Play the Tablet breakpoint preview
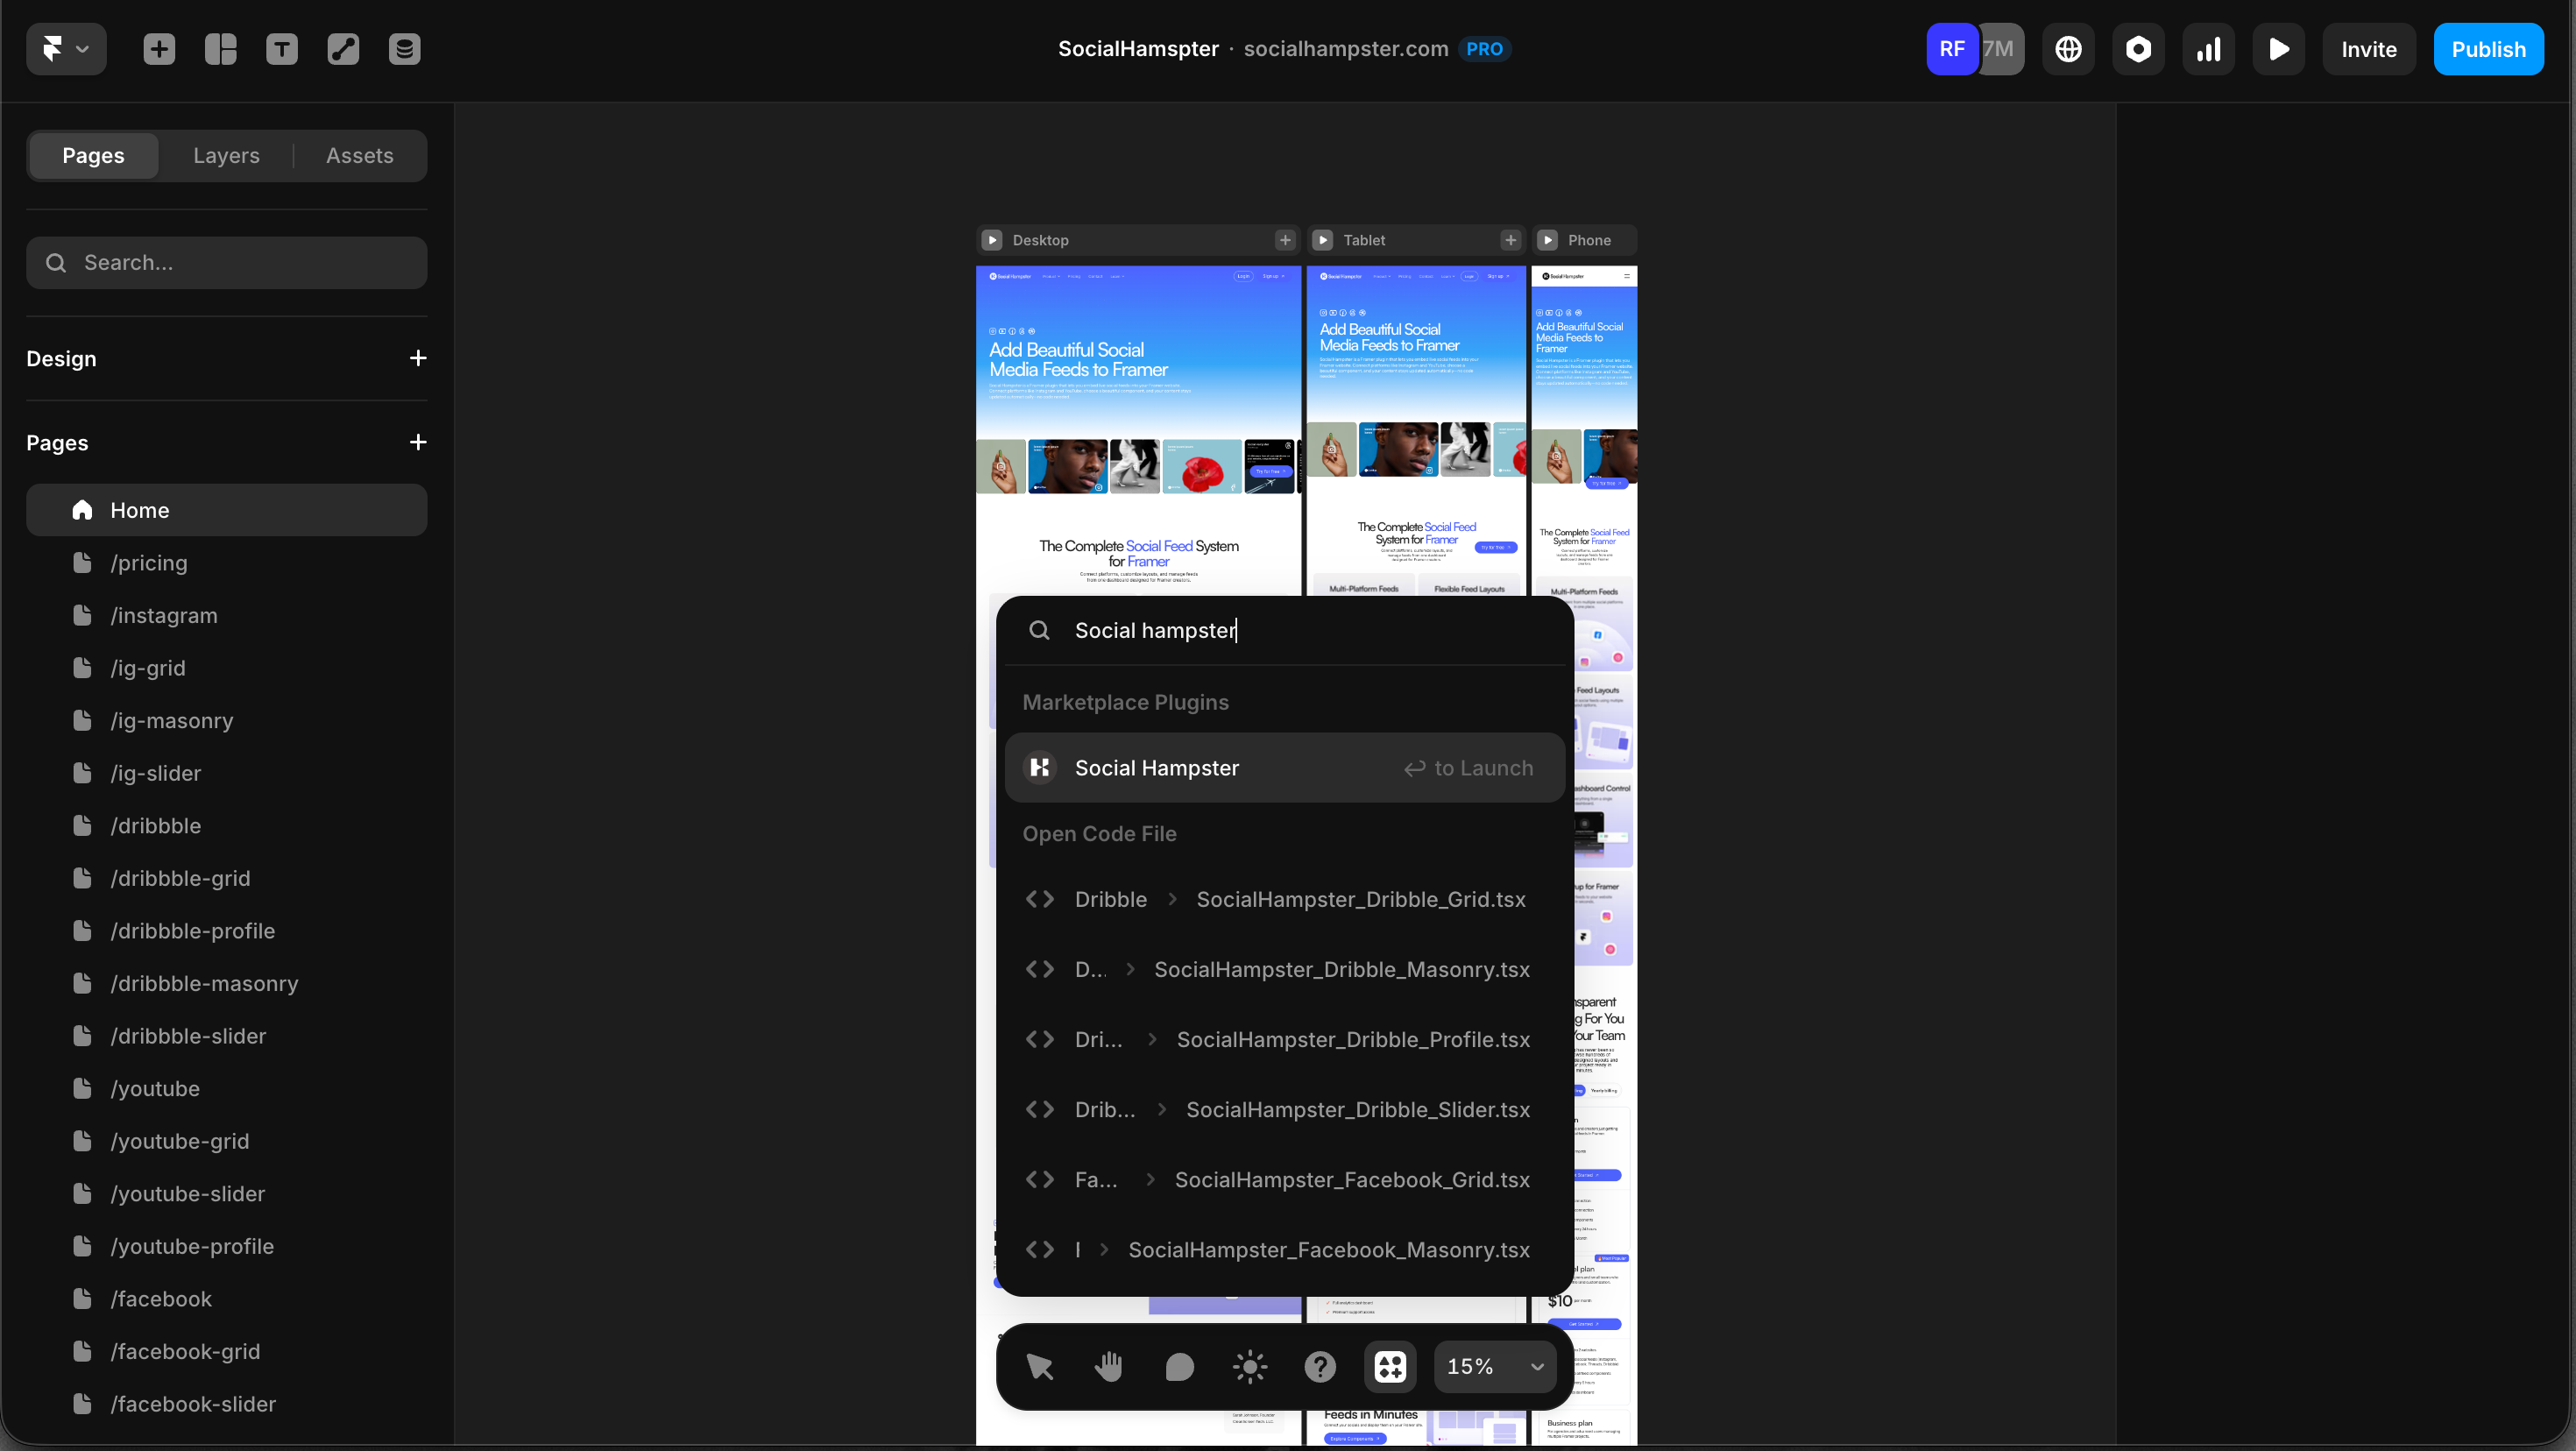Image resolution: width=2576 pixels, height=1451 pixels. point(1323,240)
